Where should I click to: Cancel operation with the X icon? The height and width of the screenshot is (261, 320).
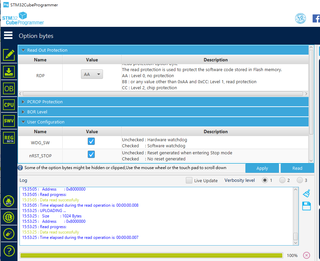pyautogui.click(x=306, y=255)
